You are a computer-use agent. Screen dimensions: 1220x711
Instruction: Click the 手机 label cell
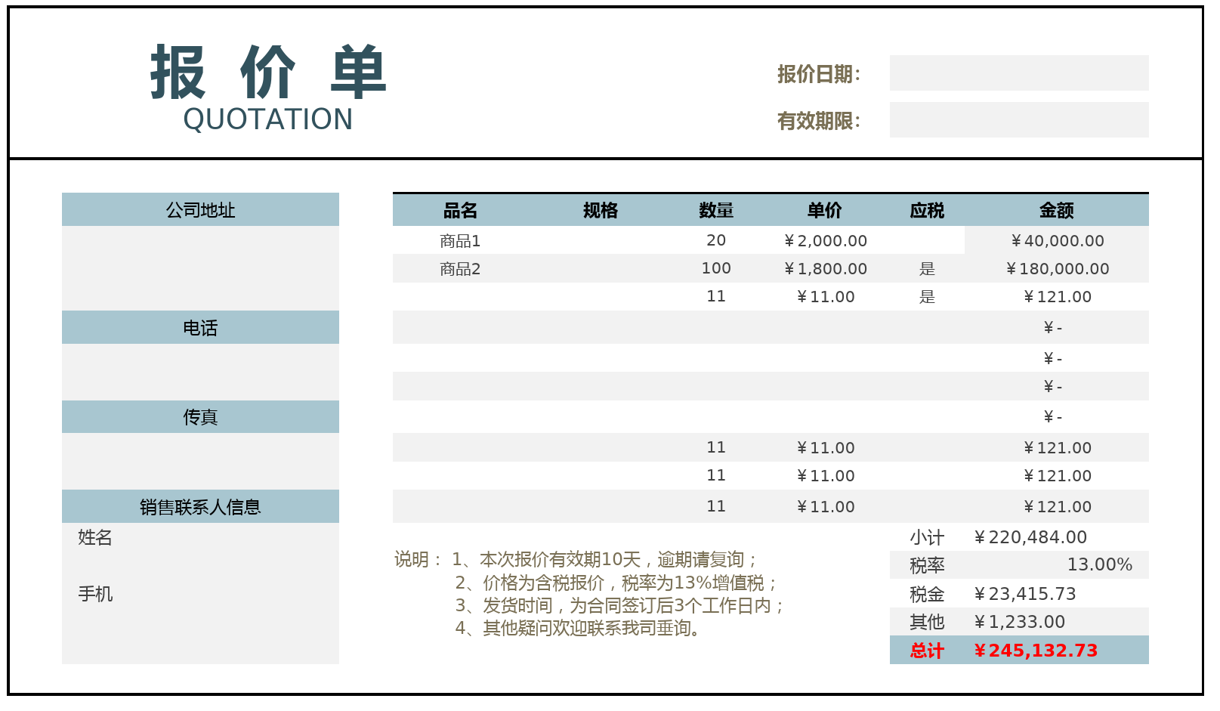point(95,594)
